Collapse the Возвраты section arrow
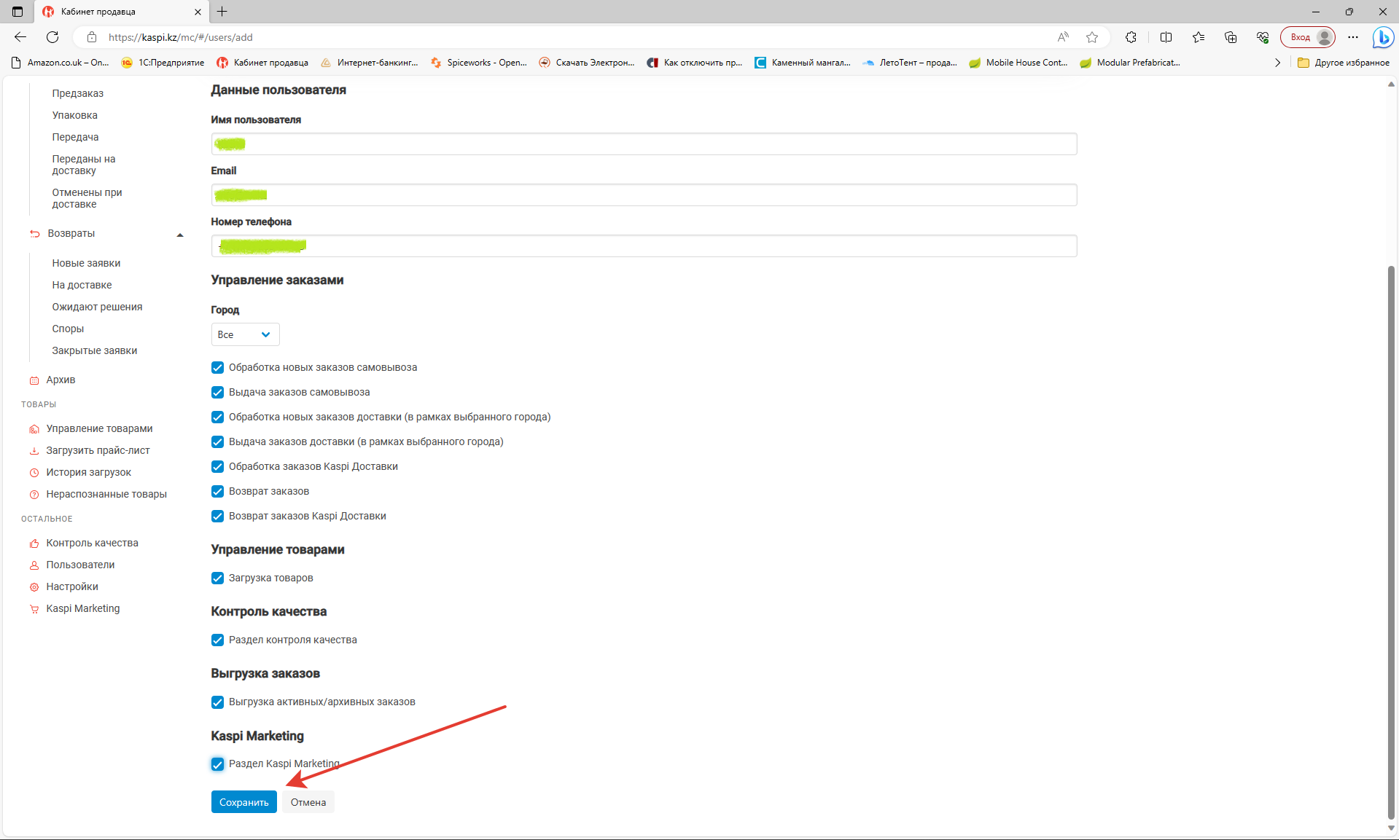Image resolution: width=1399 pixels, height=840 pixels. point(180,235)
